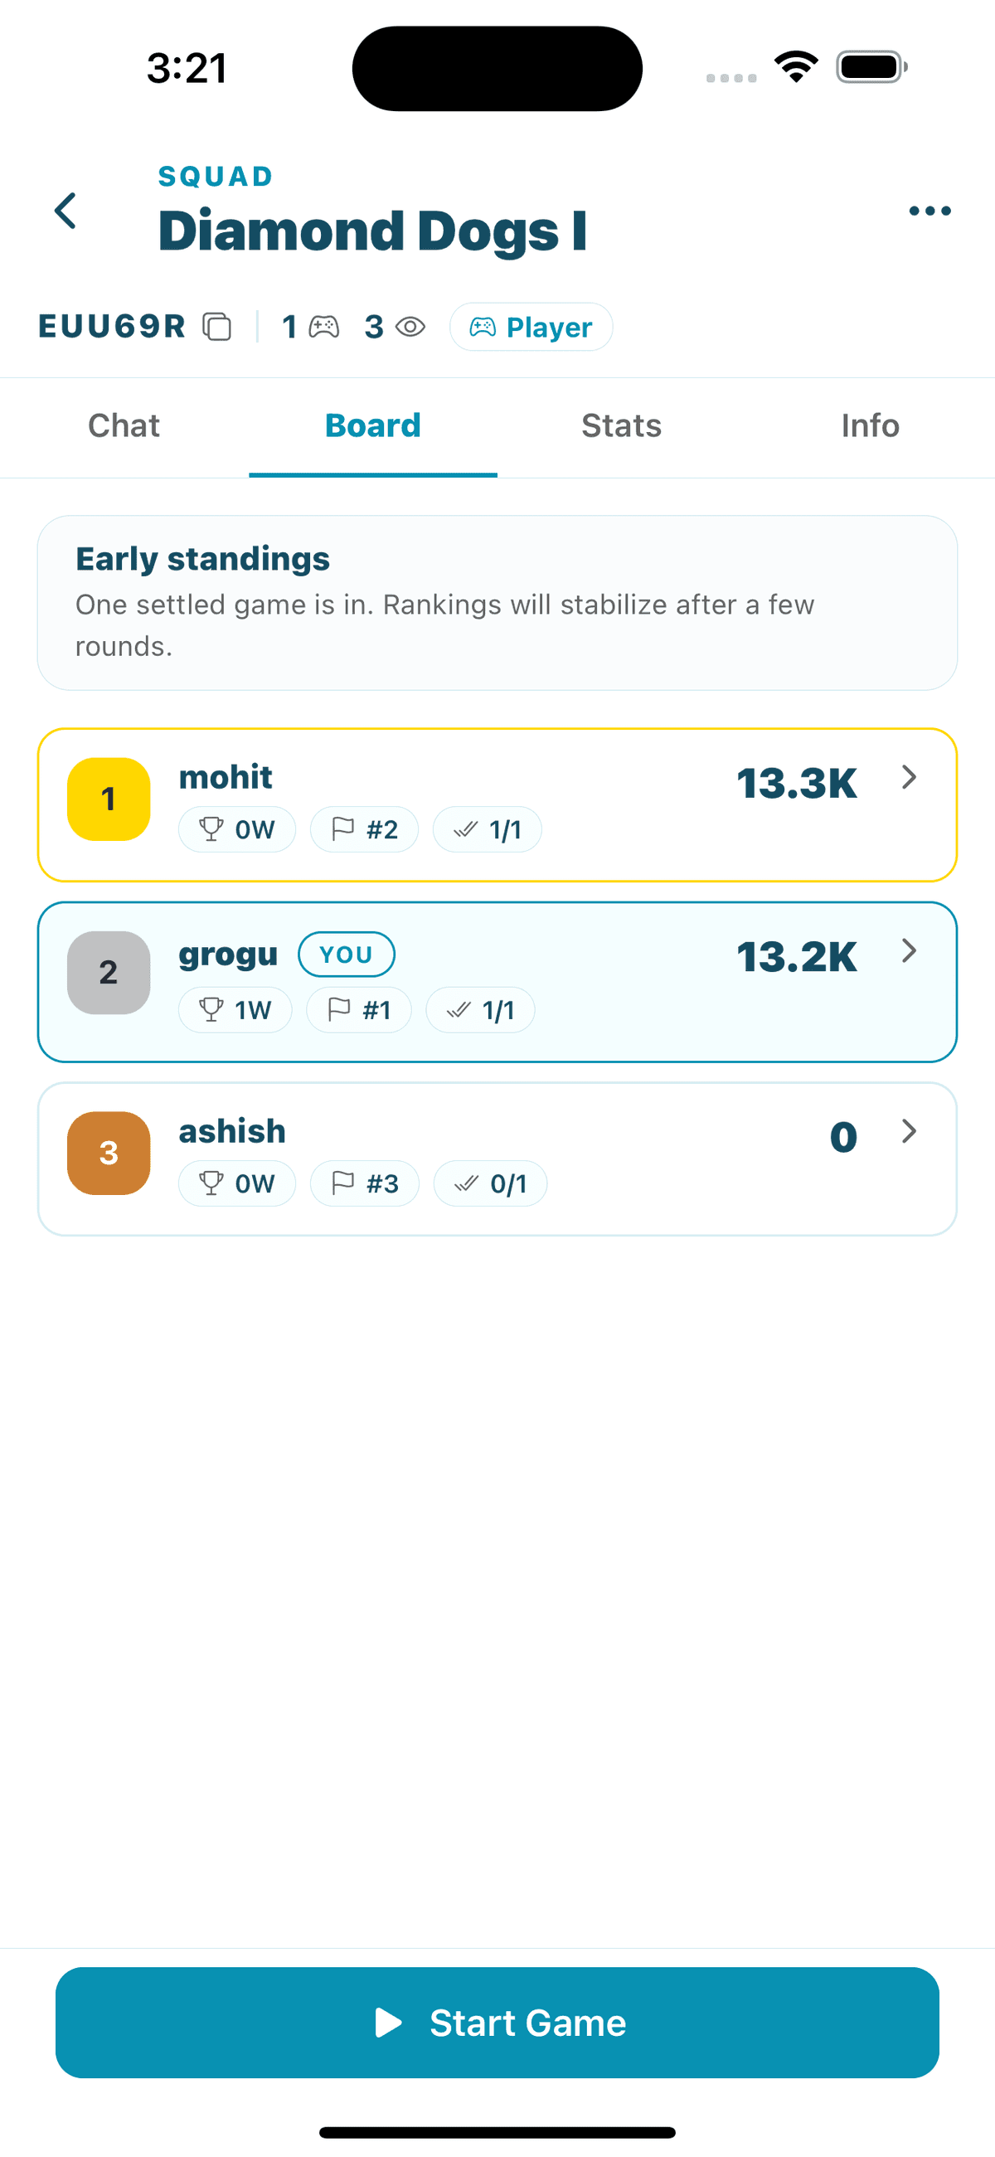Switch to the Chat tab
The image size is (995, 2157).
click(x=124, y=426)
